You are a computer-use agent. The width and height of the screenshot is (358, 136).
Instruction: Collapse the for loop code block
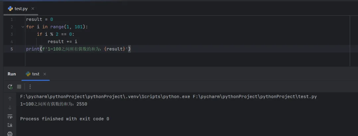23,27
